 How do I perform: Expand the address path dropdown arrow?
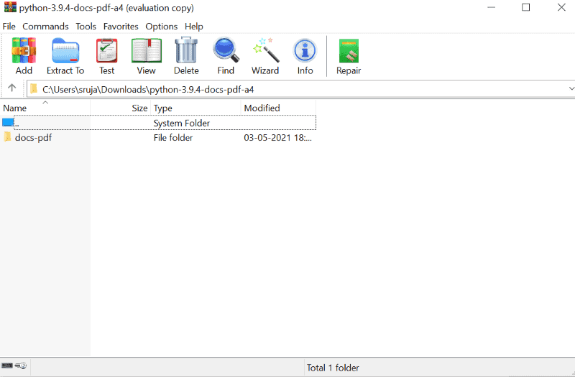tap(571, 88)
